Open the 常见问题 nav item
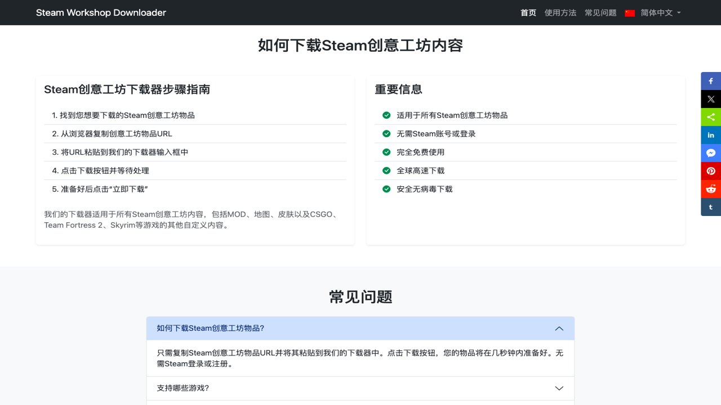The height and width of the screenshot is (405, 721). [x=600, y=12]
